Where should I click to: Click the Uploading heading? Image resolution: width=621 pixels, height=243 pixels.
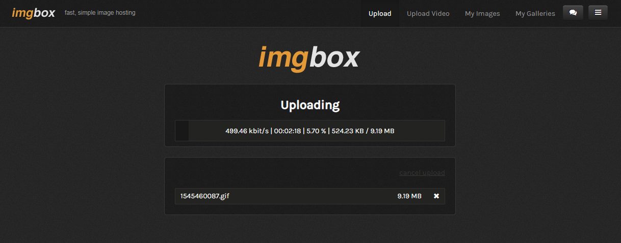(x=310, y=105)
